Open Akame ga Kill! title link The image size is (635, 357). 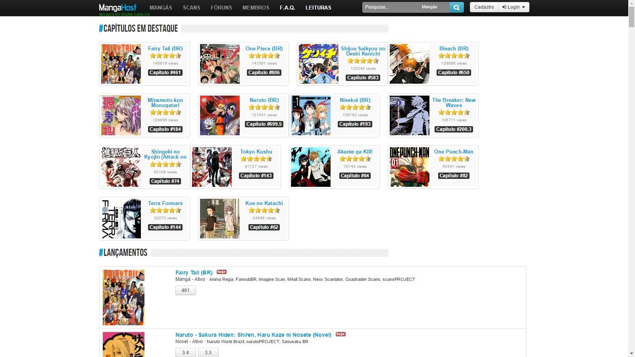355,152
